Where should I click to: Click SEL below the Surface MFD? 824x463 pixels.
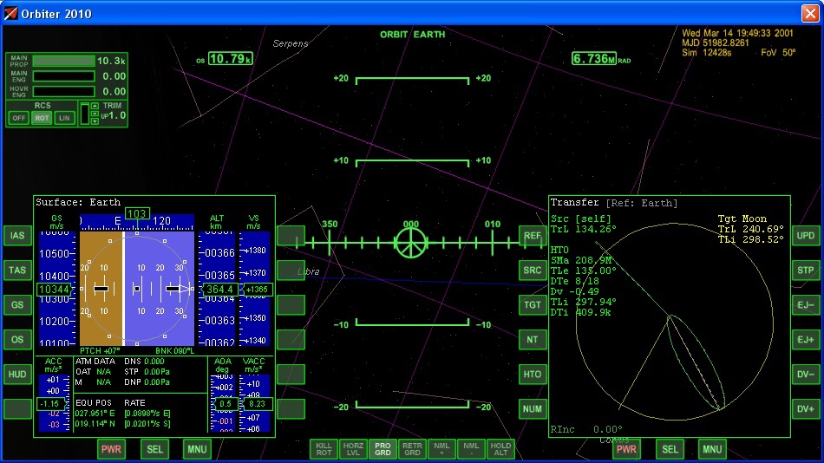[x=154, y=449]
